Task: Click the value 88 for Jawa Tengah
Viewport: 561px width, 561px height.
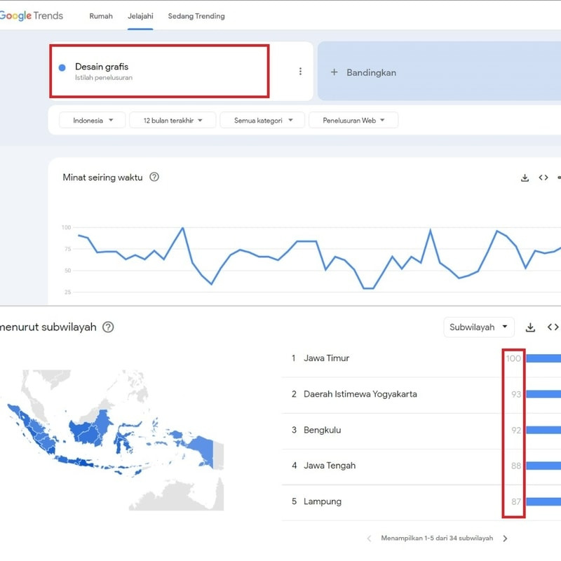Action: click(x=516, y=466)
